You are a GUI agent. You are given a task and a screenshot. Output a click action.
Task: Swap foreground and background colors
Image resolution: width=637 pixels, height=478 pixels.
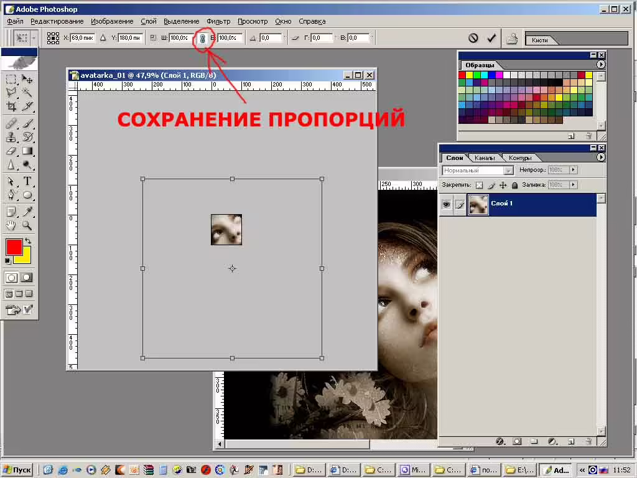(27, 241)
